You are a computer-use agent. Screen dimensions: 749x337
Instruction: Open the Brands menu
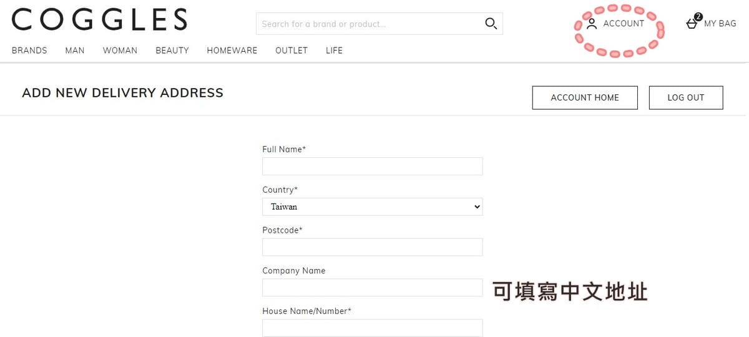29,51
